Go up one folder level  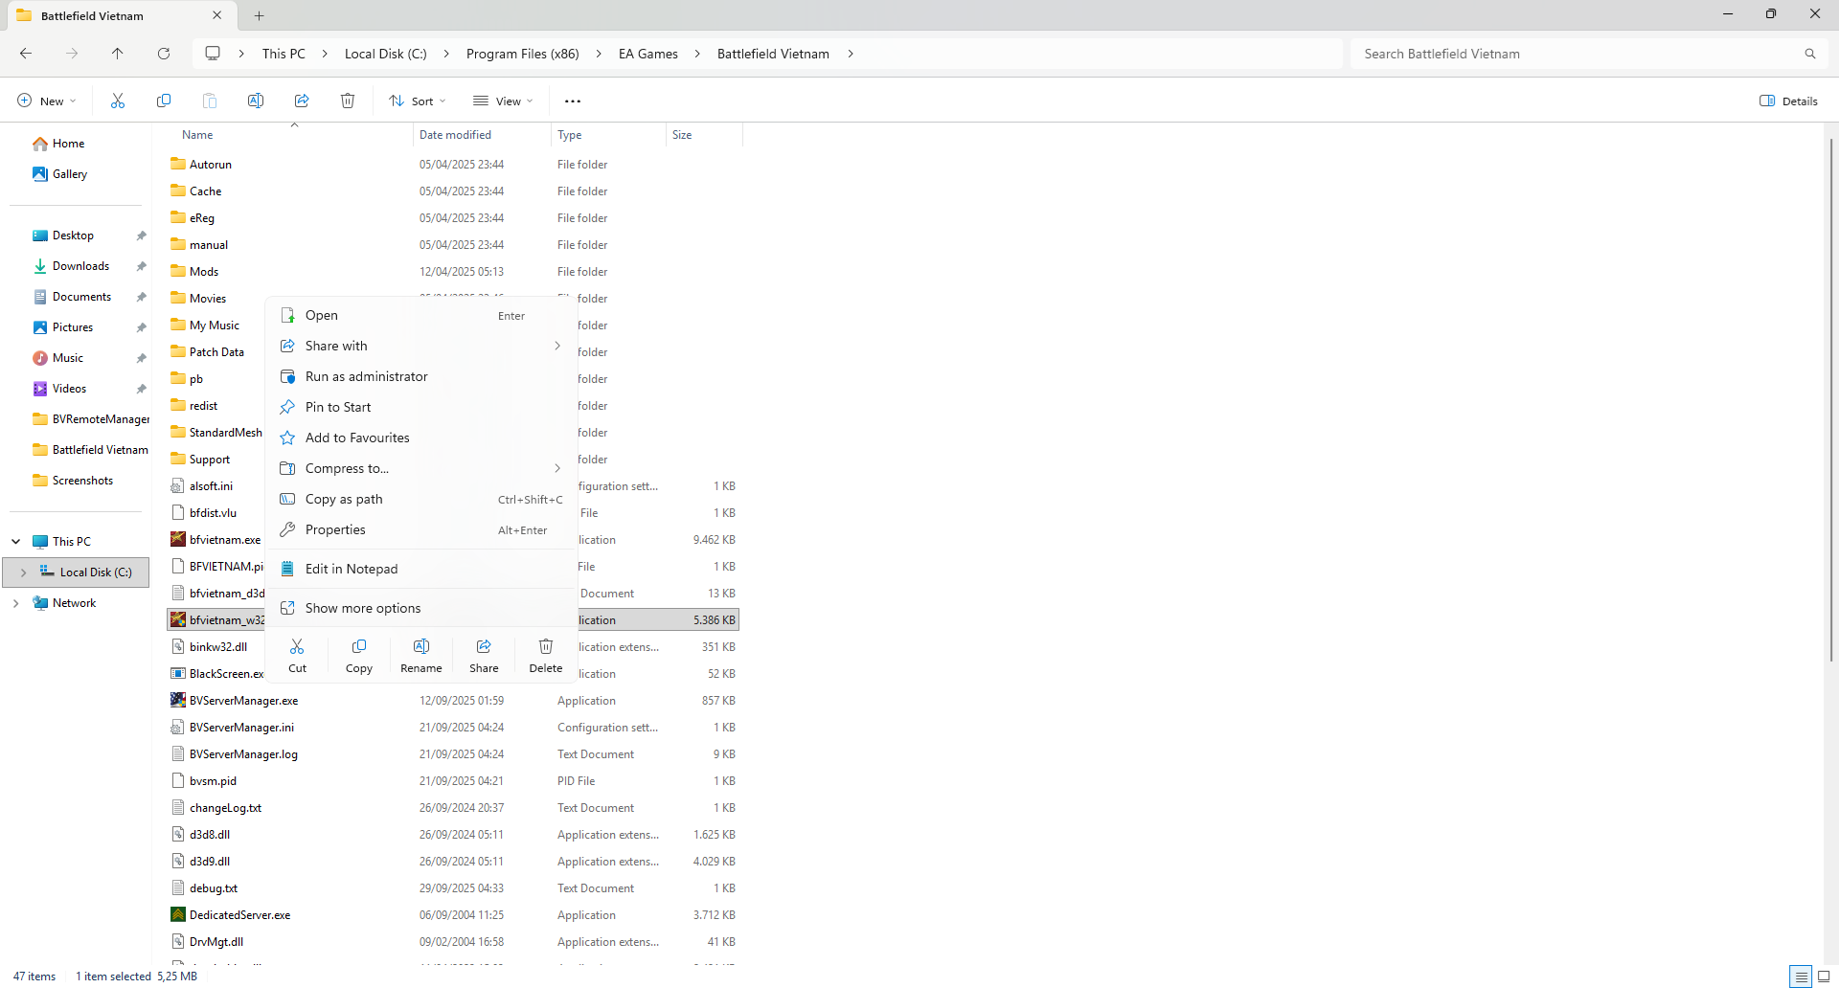click(x=118, y=54)
